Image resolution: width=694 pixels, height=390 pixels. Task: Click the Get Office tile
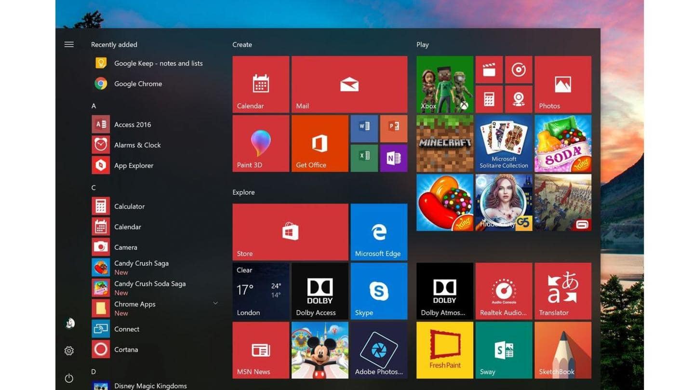pyautogui.click(x=320, y=143)
